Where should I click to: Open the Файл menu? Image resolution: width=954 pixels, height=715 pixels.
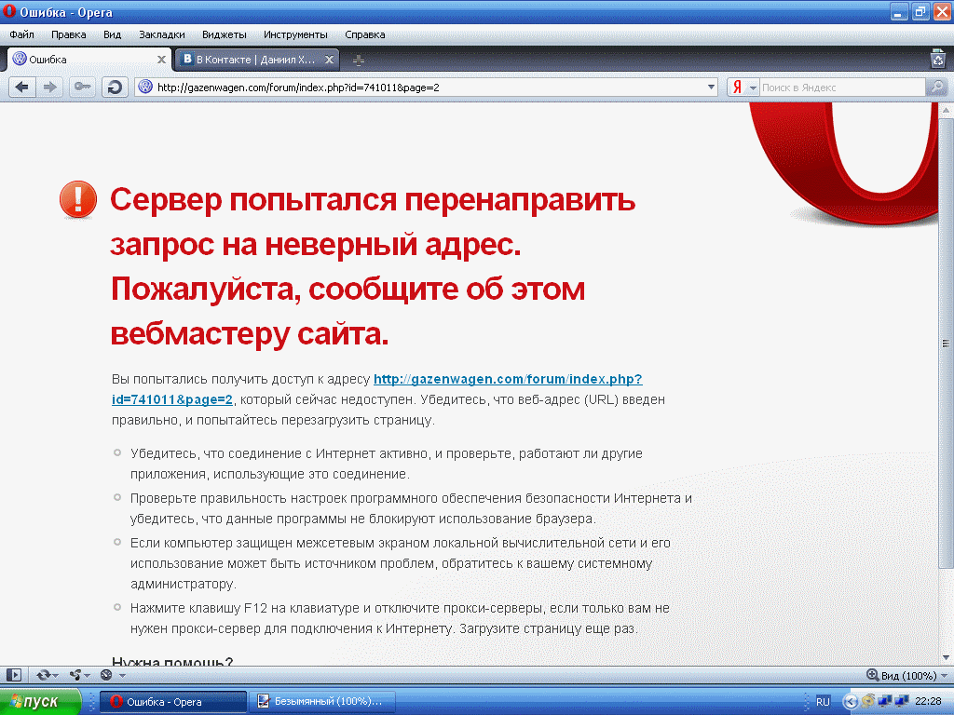(22, 34)
